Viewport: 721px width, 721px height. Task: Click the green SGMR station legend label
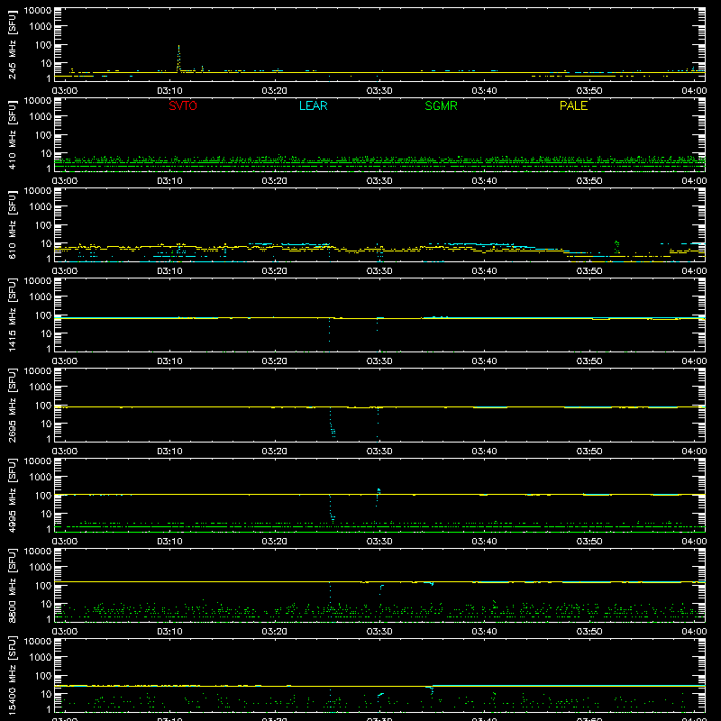pyautogui.click(x=441, y=105)
